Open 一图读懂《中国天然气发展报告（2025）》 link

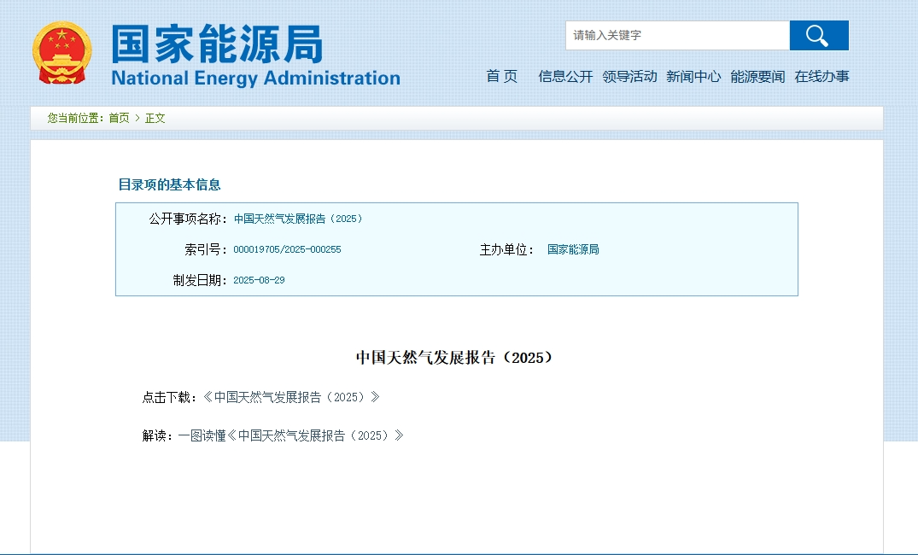click(291, 435)
